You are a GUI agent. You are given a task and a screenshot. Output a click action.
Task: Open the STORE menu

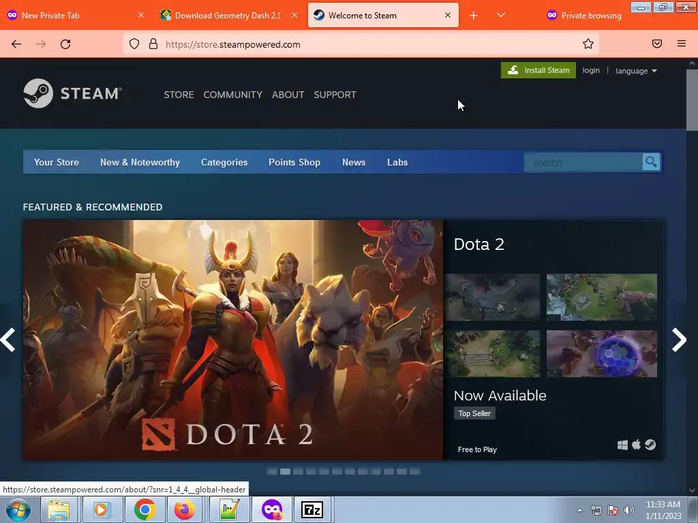tap(179, 95)
